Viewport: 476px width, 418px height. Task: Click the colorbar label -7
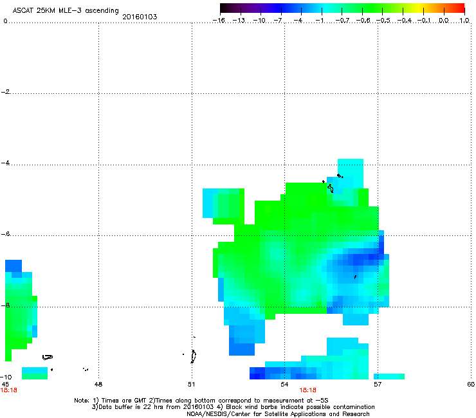[278, 21]
